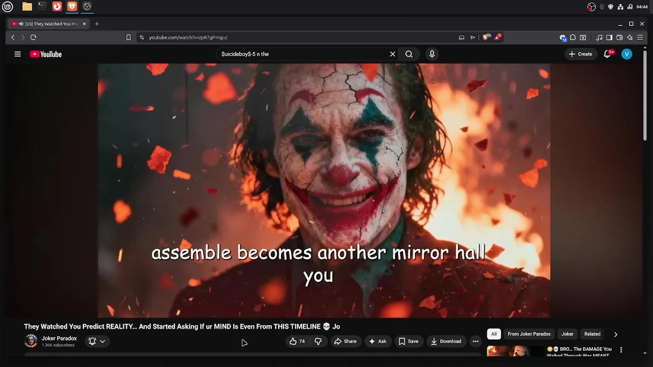Save the video to a playlist
This screenshot has height=367, width=653.
(409, 342)
